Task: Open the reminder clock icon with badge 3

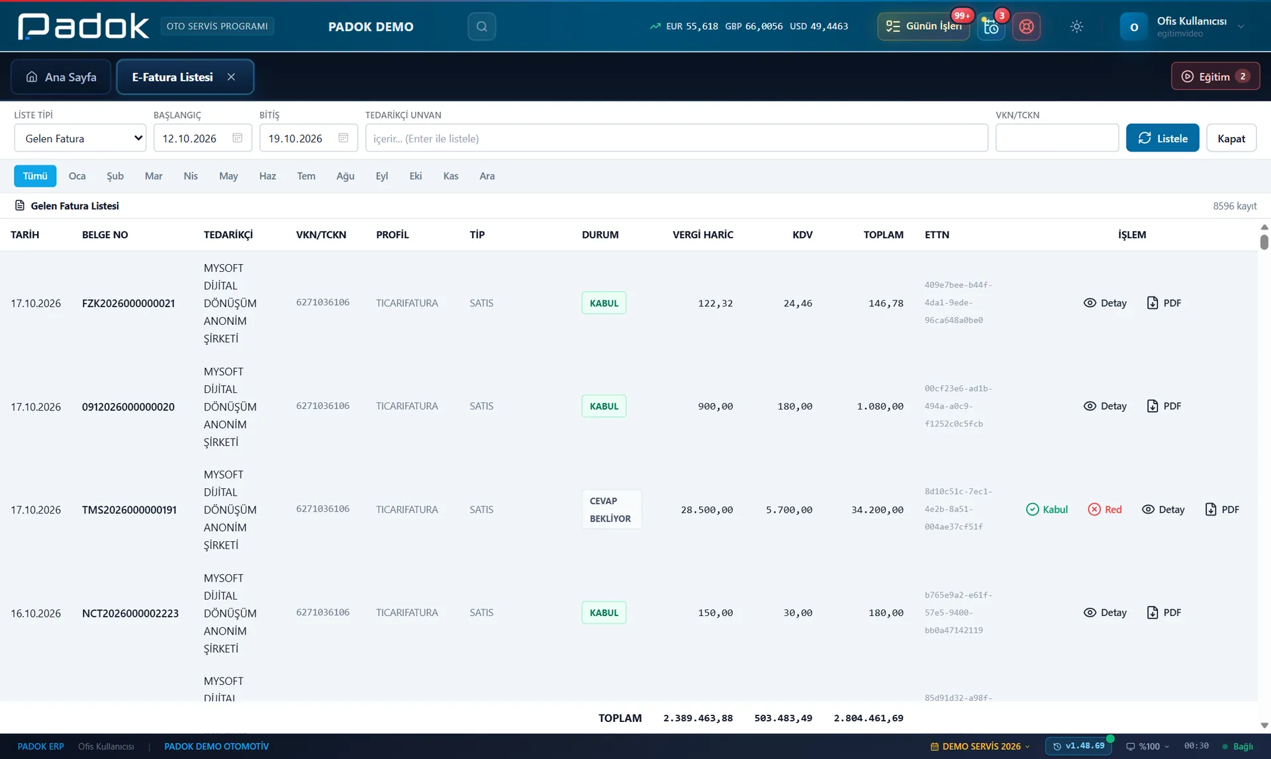Action: (x=991, y=26)
